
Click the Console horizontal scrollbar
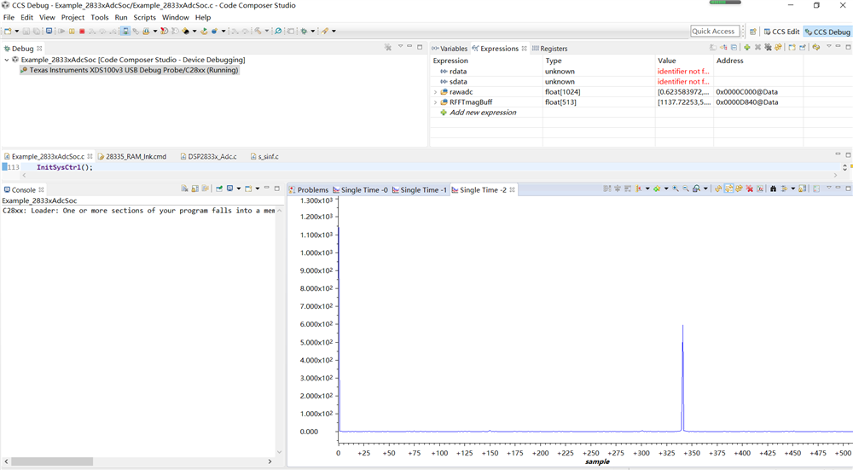point(51,461)
